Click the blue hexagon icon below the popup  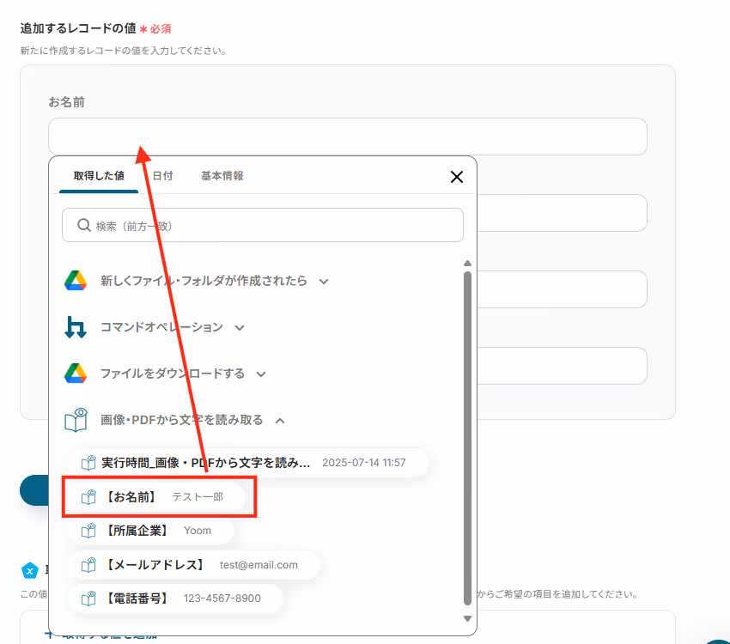pyautogui.click(x=30, y=570)
